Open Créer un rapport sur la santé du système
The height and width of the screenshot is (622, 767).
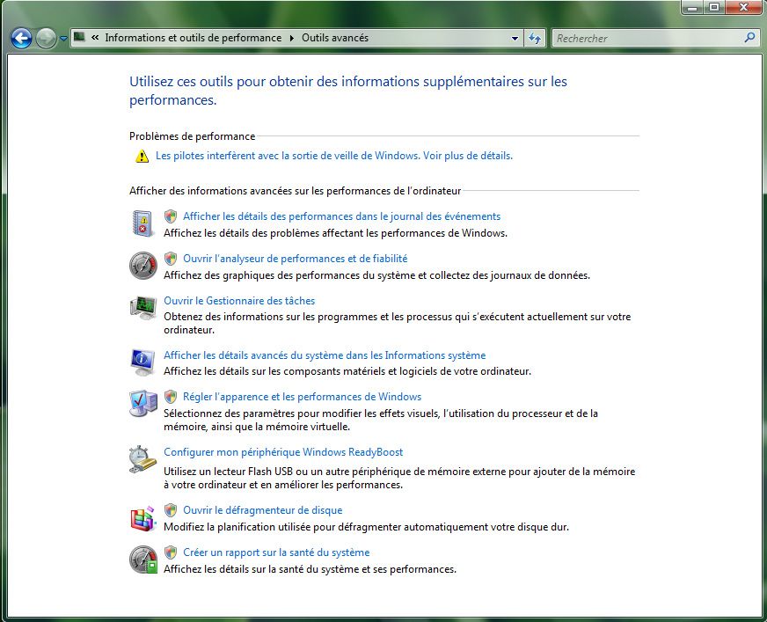click(276, 552)
